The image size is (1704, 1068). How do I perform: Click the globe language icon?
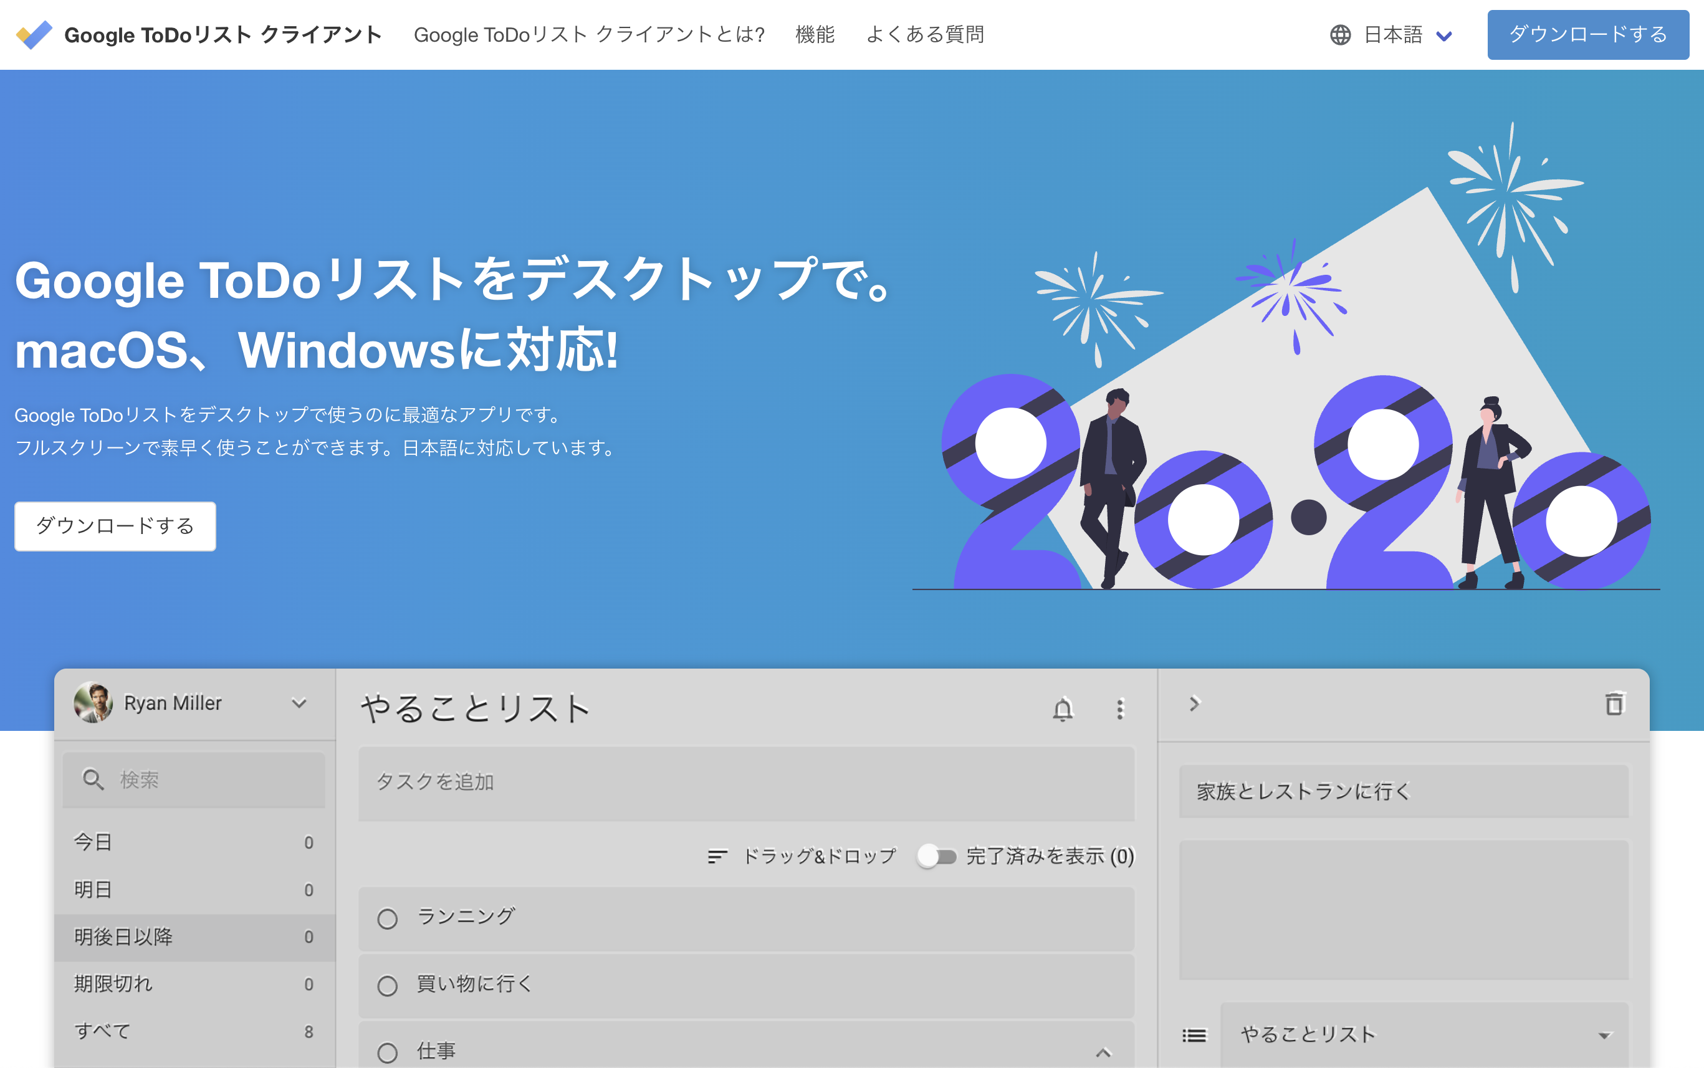pos(1340,35)
